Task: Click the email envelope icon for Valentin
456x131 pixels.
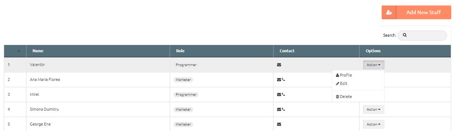Action: 279,65
